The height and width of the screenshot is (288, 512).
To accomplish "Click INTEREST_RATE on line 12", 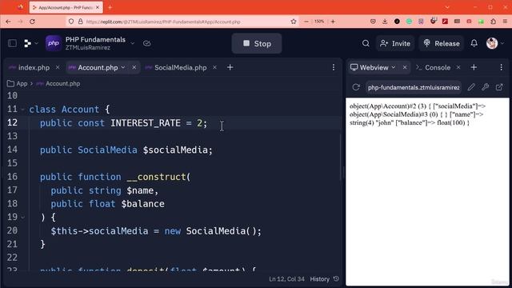I will pyautogui.click(x=146, y=123).
